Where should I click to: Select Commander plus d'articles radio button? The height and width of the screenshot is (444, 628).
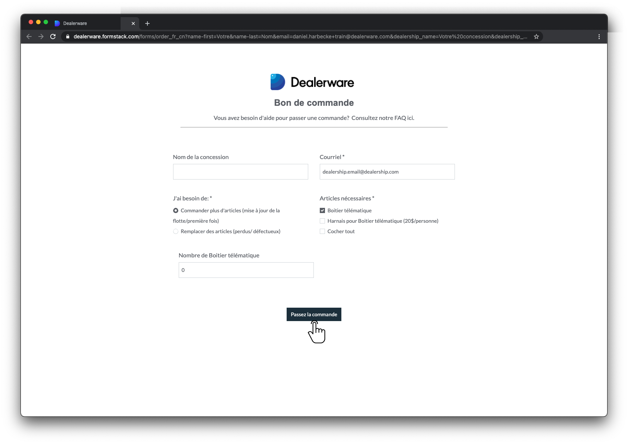176,210
